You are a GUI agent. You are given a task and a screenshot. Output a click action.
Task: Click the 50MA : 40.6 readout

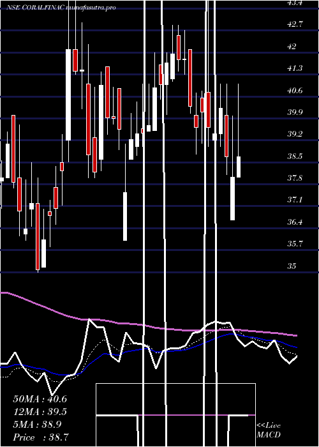40,399
